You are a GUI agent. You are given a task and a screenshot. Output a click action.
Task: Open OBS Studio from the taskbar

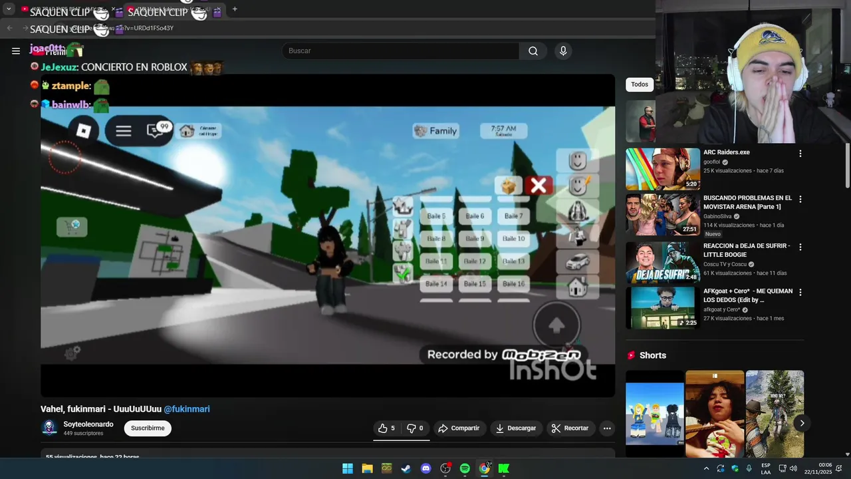(445, 468)
